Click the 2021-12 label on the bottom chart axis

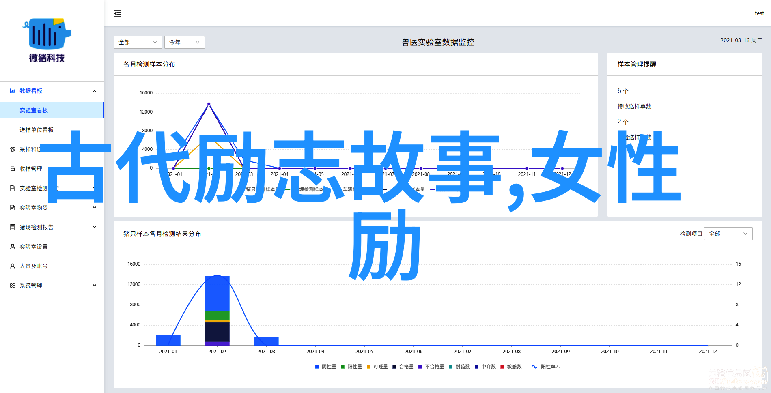tap(708, 352)
